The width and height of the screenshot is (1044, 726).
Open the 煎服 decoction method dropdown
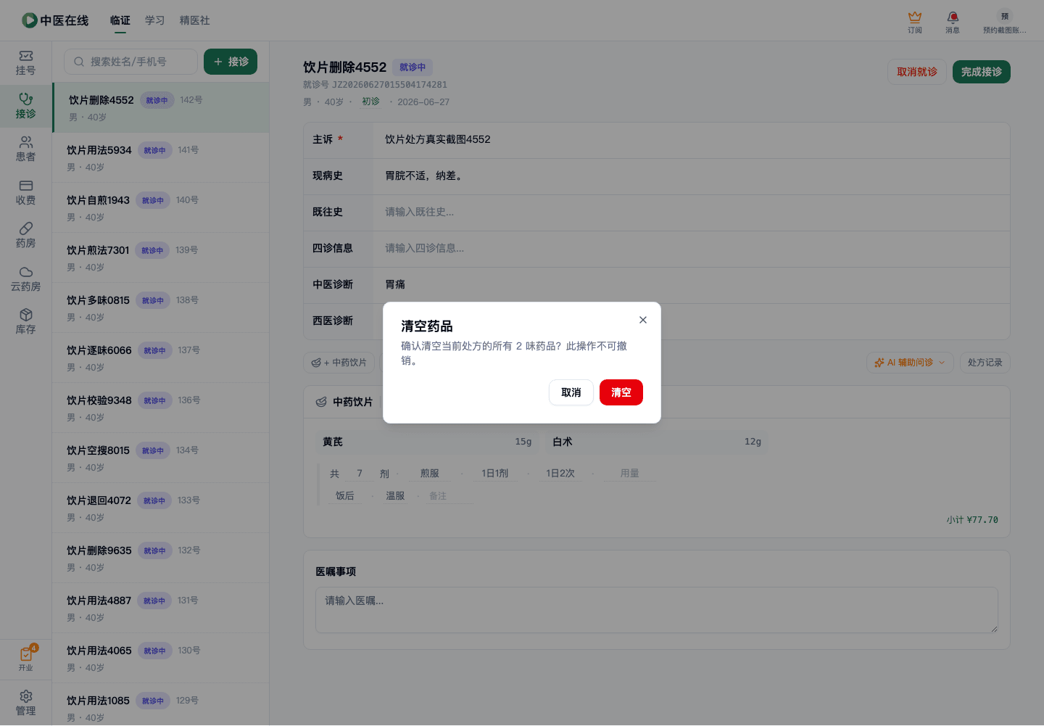(x=430, y=474)
